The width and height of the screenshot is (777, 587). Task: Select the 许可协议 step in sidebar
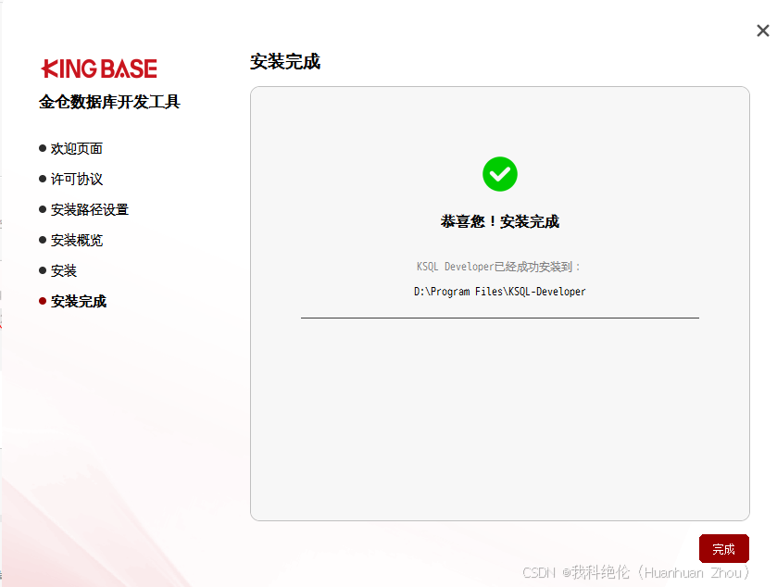coord(71,180)
